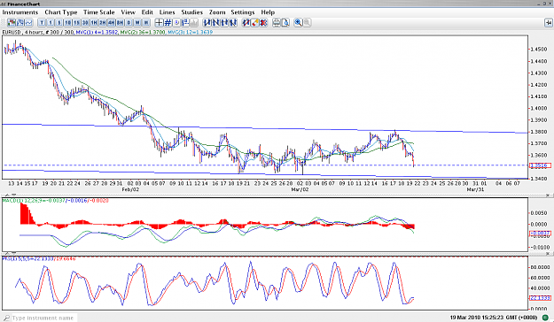Click the Mar/02 date axis label
The height and width of the screenshot is (322, 554).
pos(300,189)
